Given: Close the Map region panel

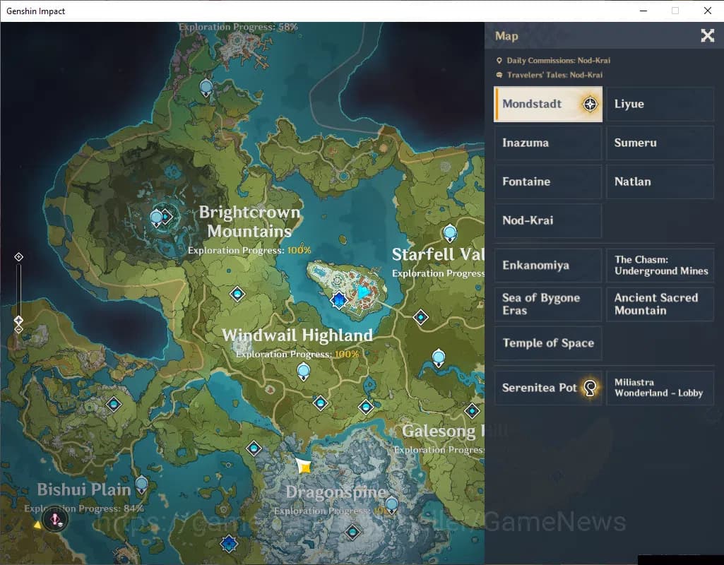Looking at the screenshot, I should 707,36.
